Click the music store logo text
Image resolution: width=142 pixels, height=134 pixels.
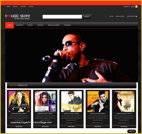(x=19, y=16)
